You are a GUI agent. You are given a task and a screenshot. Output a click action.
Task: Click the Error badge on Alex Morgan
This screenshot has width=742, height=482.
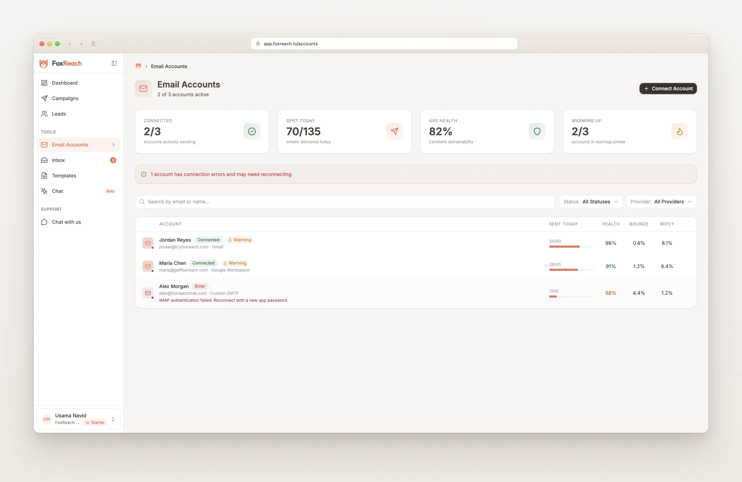coord(200,286)
